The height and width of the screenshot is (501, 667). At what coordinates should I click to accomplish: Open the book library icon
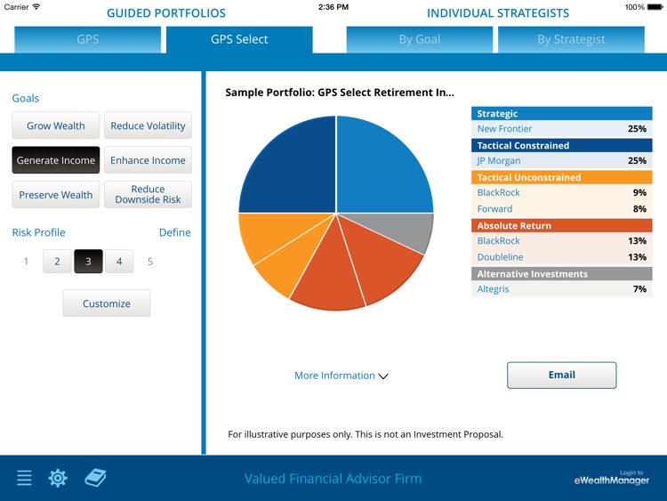coord(95,478)
